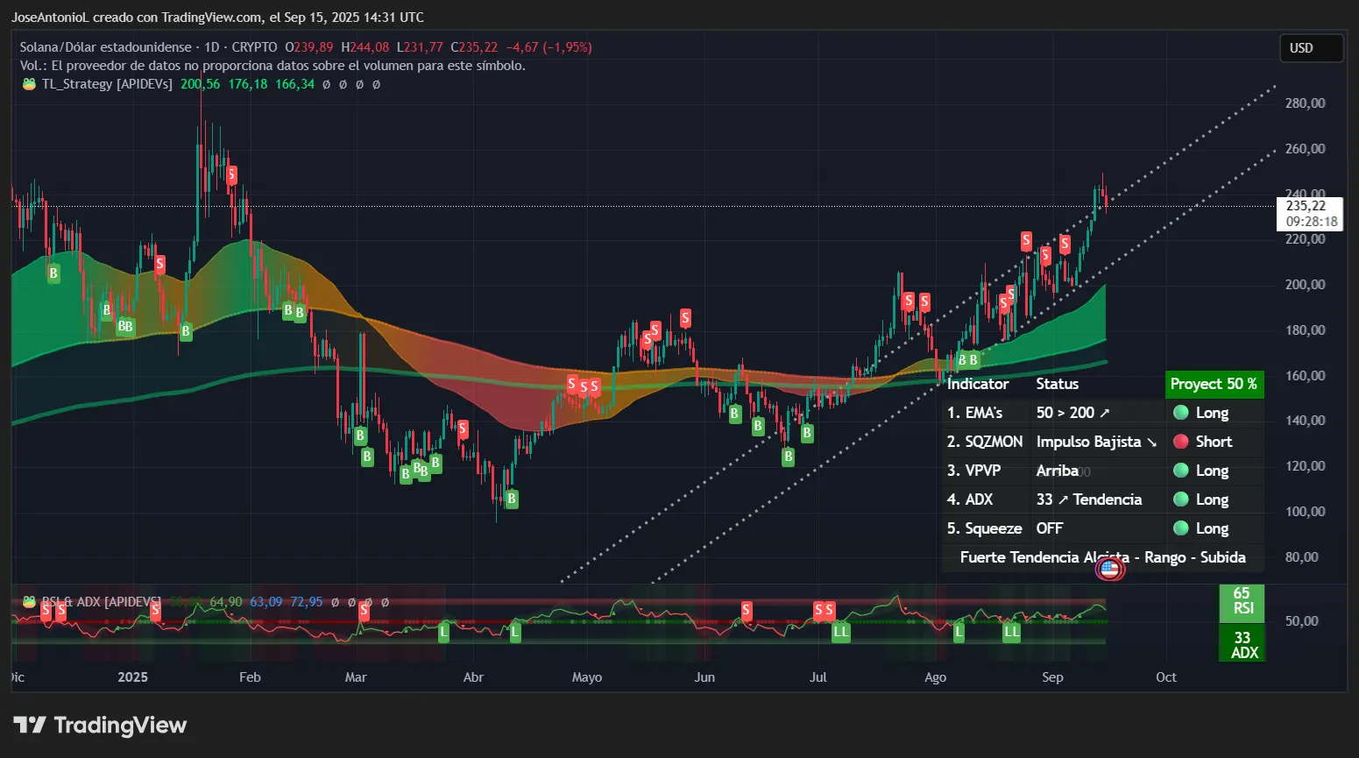Click the Indicator column header in the table
Image resolution: width=1359 pixels, height=758 pixels.
(979, 384)
